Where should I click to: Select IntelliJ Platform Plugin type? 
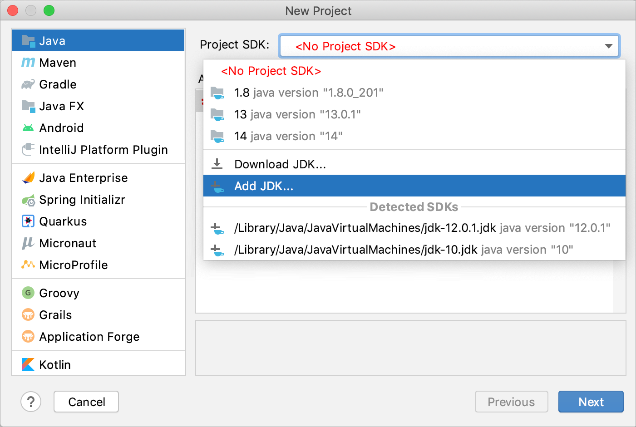coord(98,149)
